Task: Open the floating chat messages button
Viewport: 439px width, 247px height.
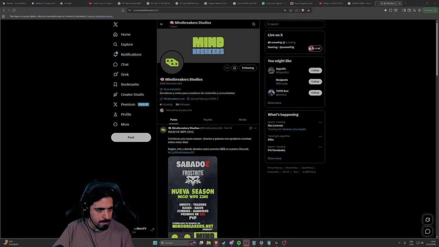Action: (x=428, y=231)
